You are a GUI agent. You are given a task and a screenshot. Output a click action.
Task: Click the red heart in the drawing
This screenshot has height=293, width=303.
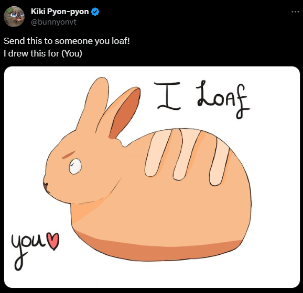(53, 241)
